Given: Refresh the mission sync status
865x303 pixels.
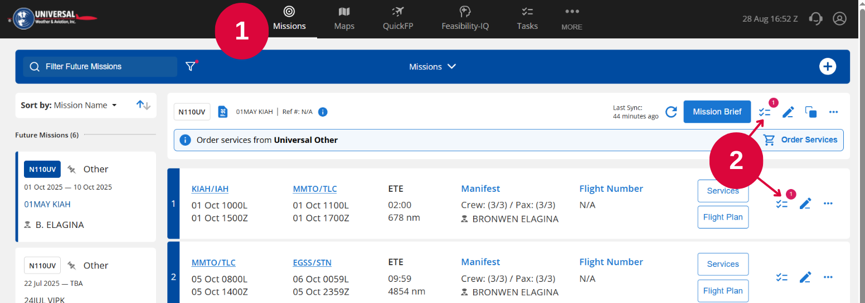Looking at the screenshot, I should click(x=672, y=112).
